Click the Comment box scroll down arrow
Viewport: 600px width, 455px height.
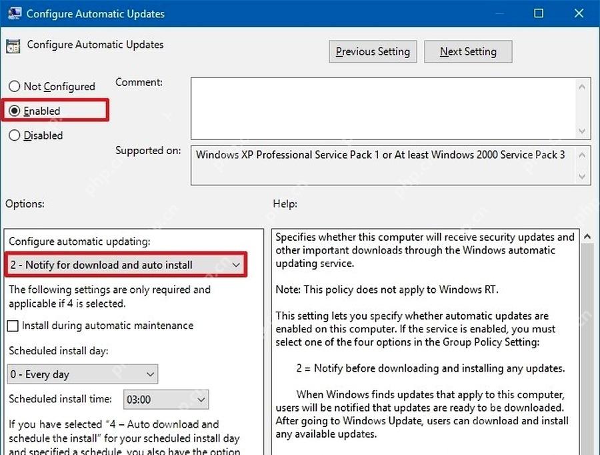(582, 131)
